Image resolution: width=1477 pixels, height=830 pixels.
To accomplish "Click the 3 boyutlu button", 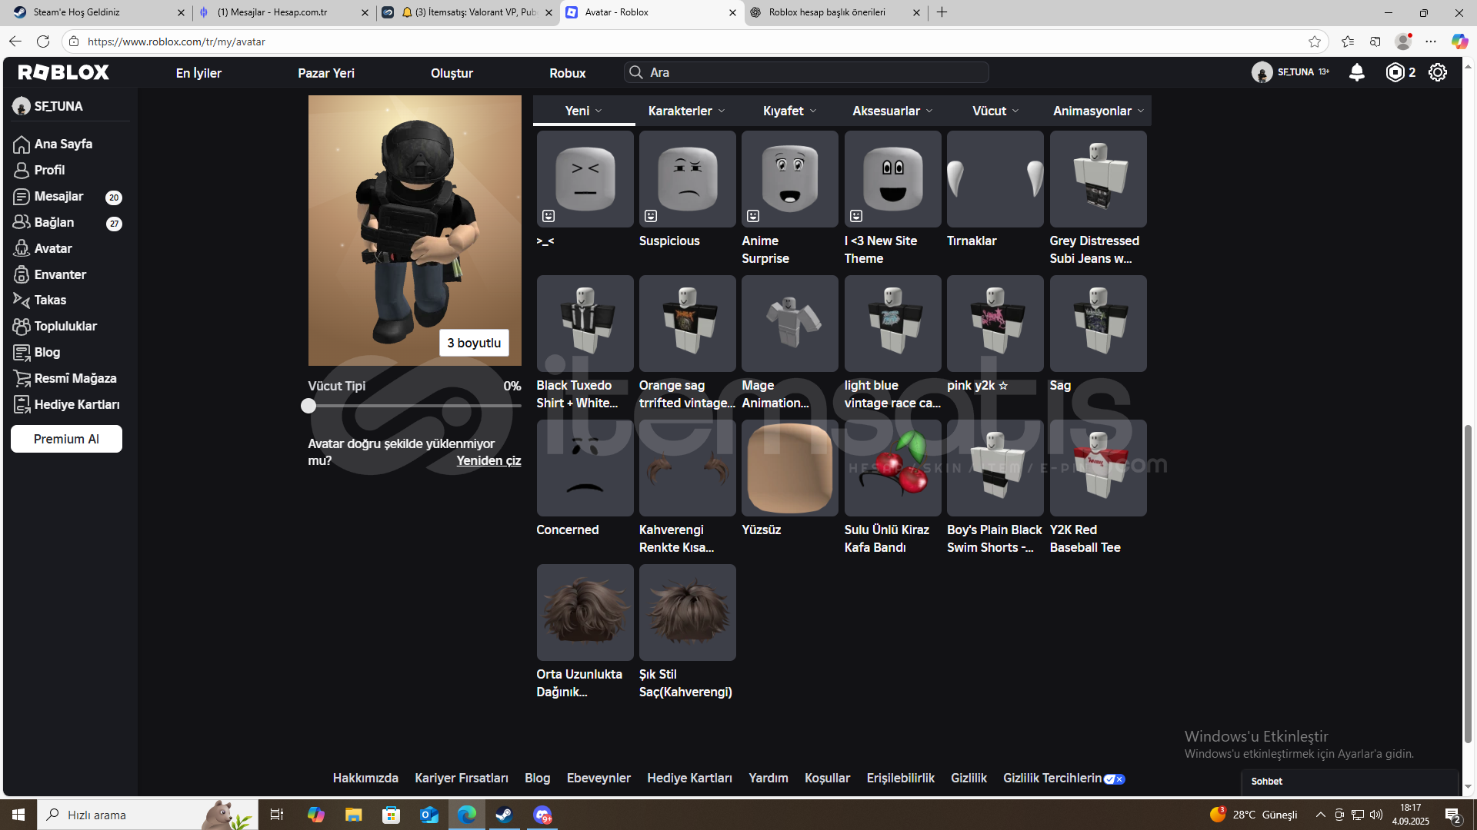I will click(474, 343).
